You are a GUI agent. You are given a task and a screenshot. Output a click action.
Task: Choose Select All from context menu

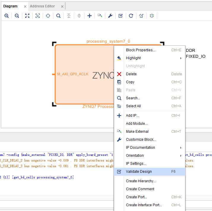pyautogui.click(x=149, y=106)
